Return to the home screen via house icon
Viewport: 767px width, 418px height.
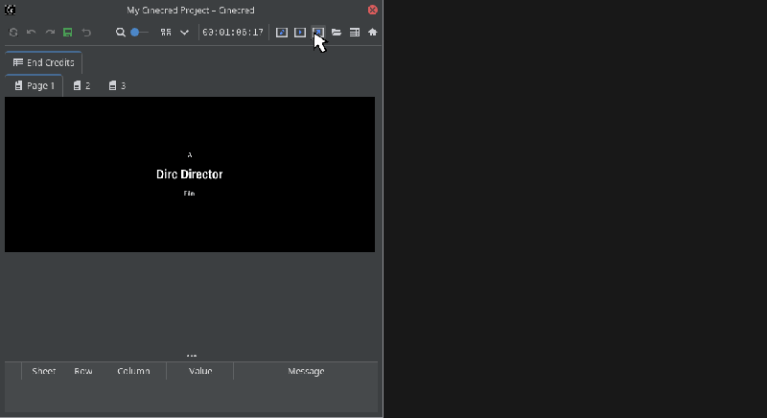pos(373,33)
